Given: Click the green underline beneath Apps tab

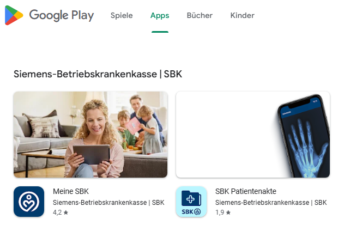Looking at the screenshot, I should [160, 32].
